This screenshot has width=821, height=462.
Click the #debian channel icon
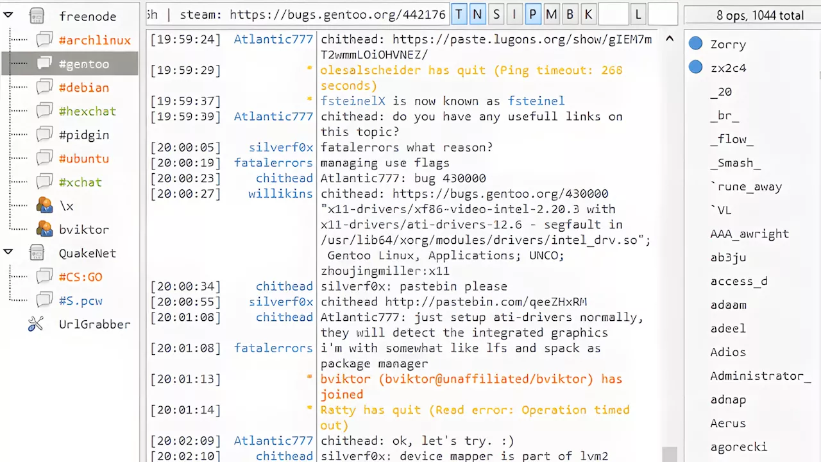(x=44, y=87)
